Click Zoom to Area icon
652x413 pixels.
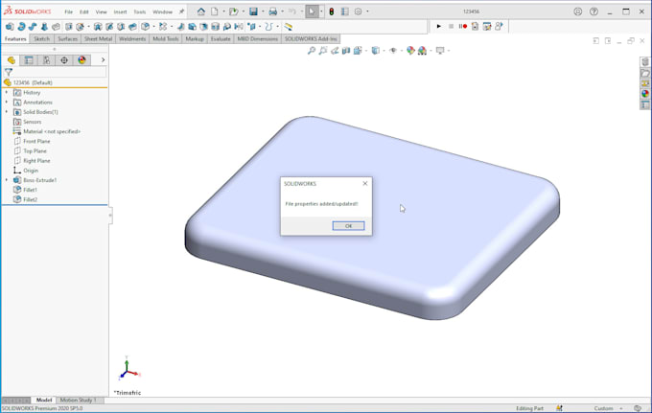point(323,50)
